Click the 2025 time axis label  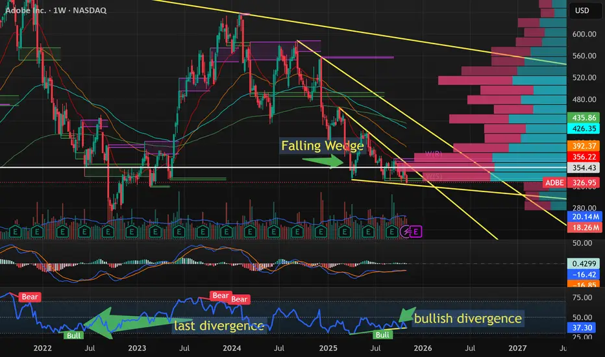click(x=328, y=348)
